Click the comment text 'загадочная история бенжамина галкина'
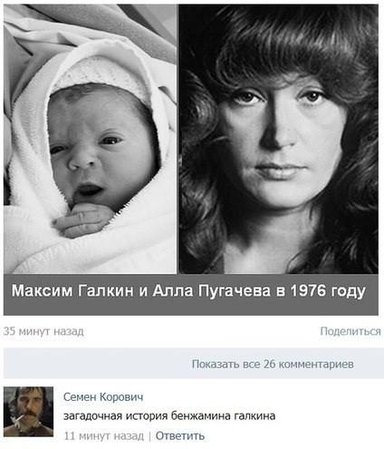This screenshot has height=449, width=384. click(169, 416)
